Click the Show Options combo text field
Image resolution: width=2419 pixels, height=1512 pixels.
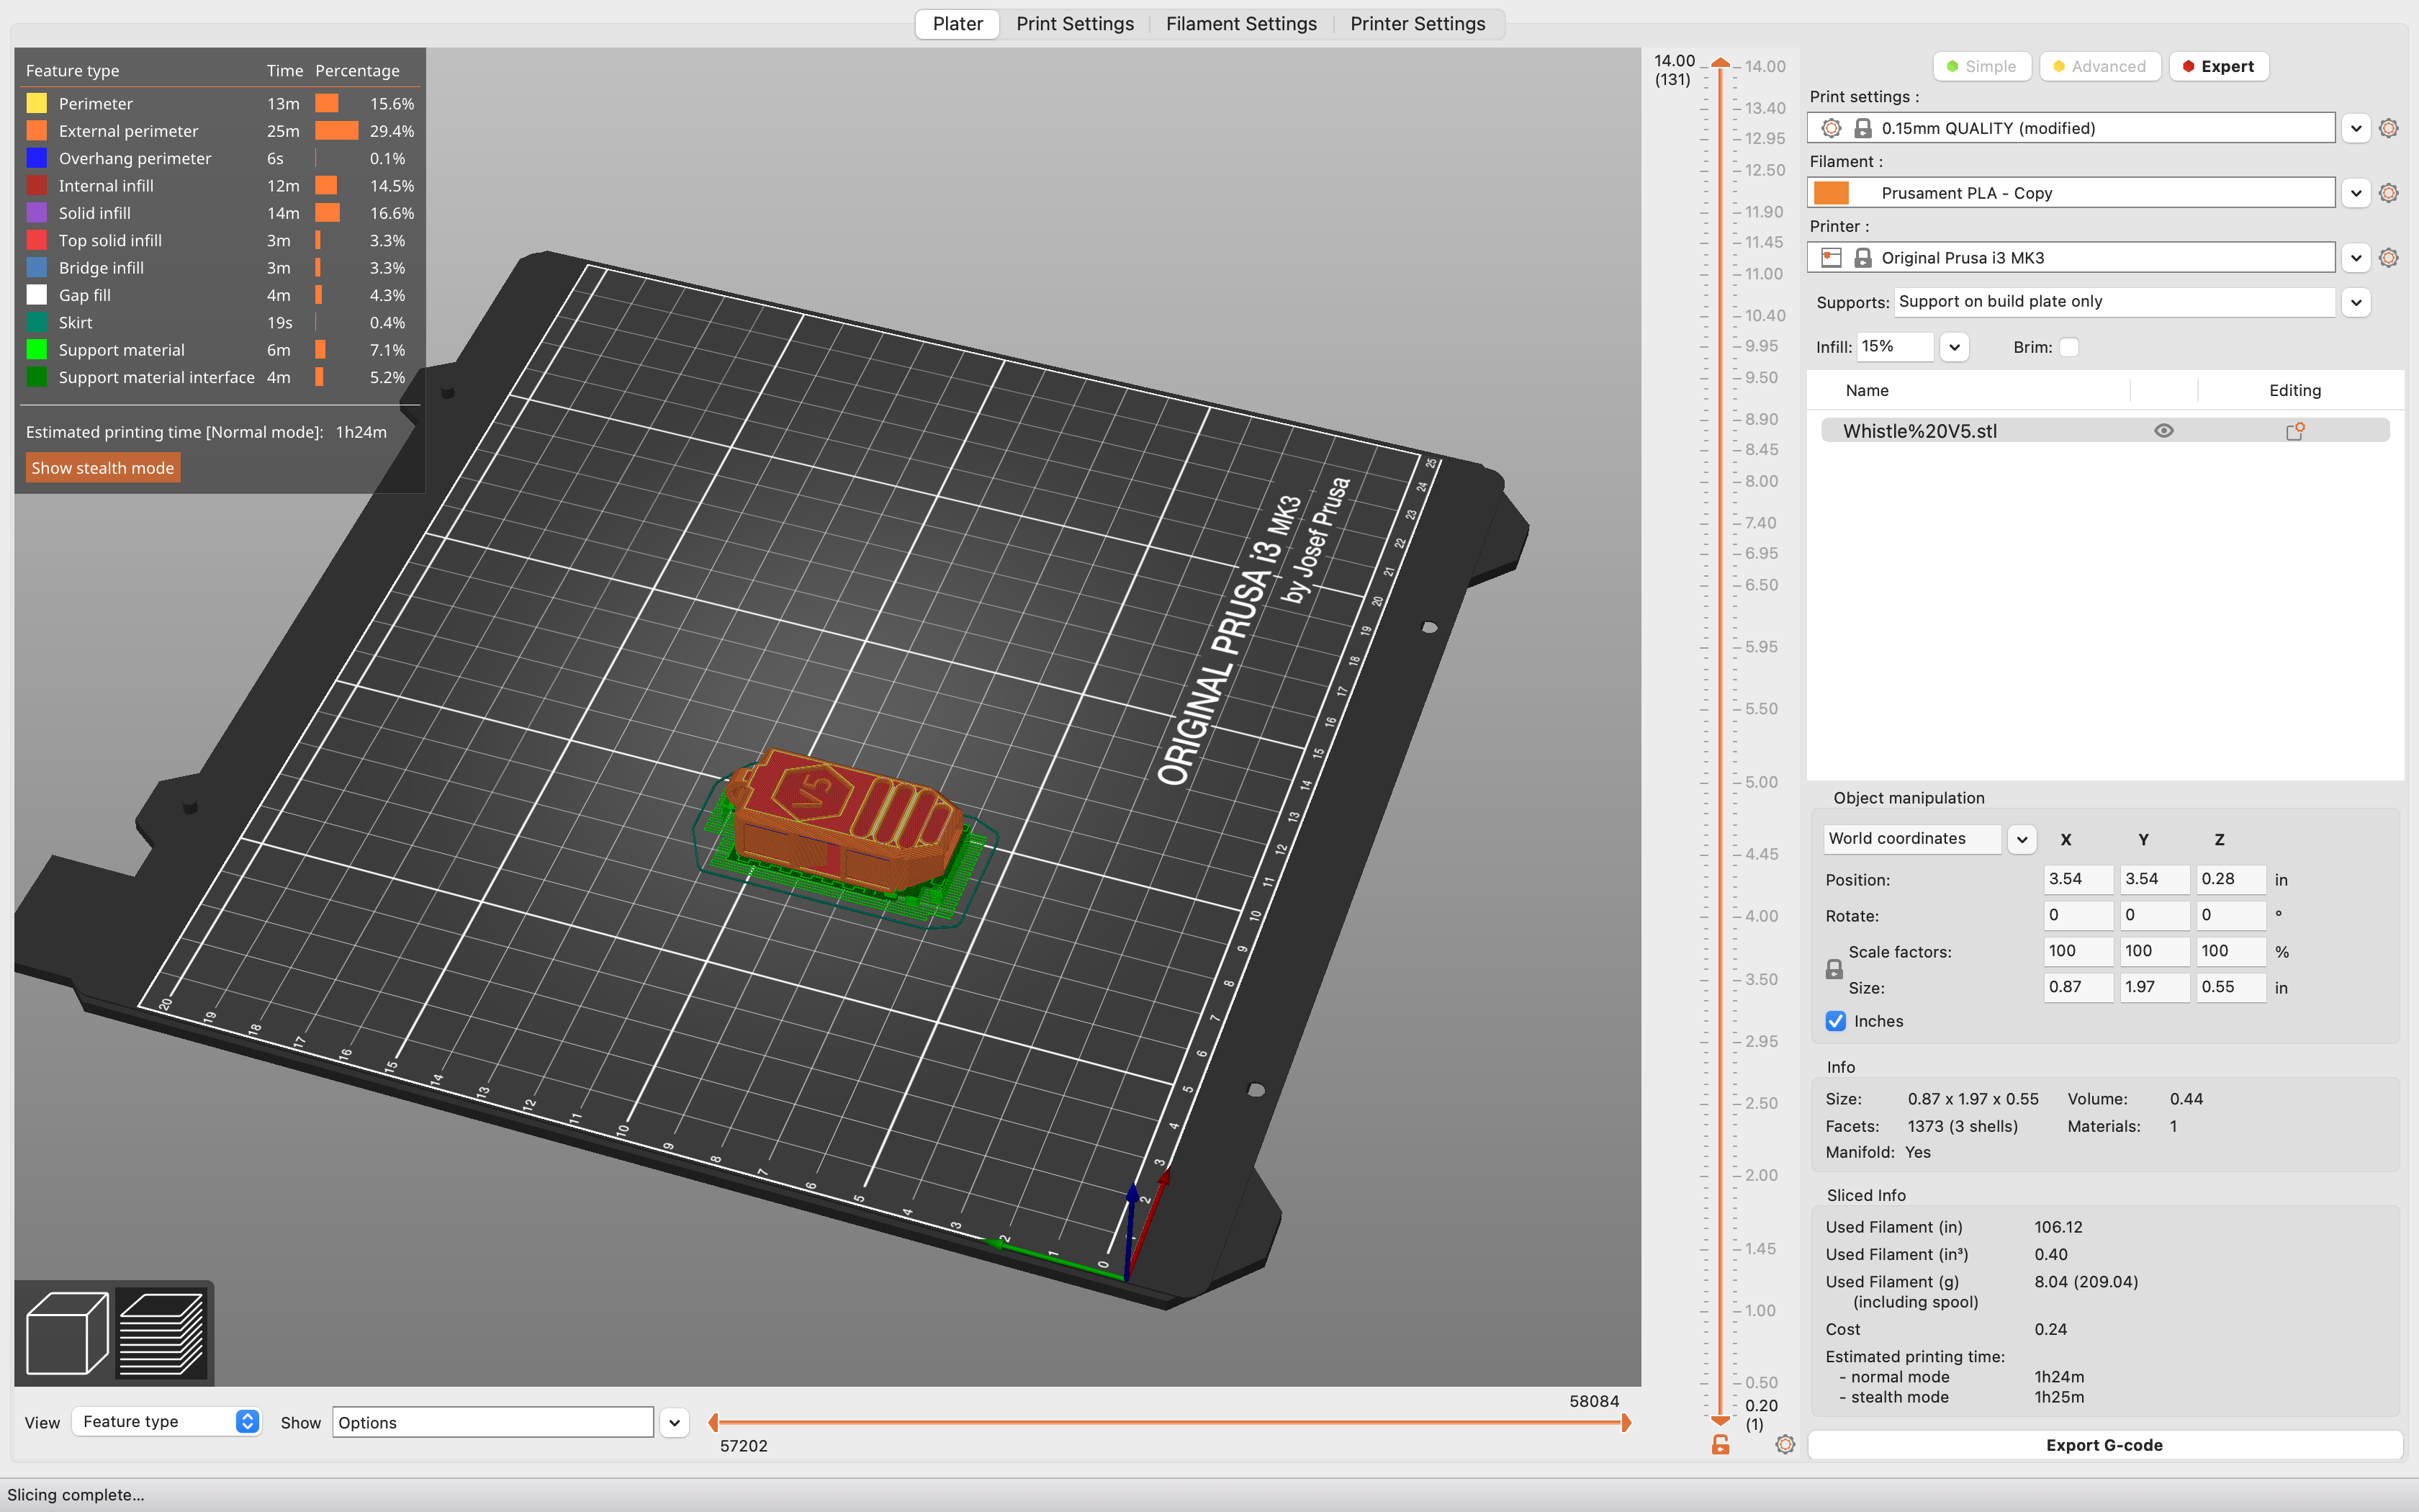(x=492, y=1422)
